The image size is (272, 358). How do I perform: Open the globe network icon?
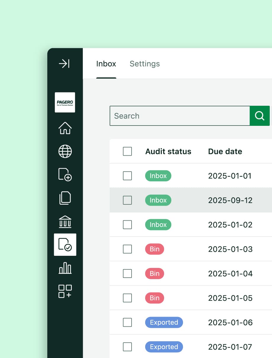click(65, 152)
